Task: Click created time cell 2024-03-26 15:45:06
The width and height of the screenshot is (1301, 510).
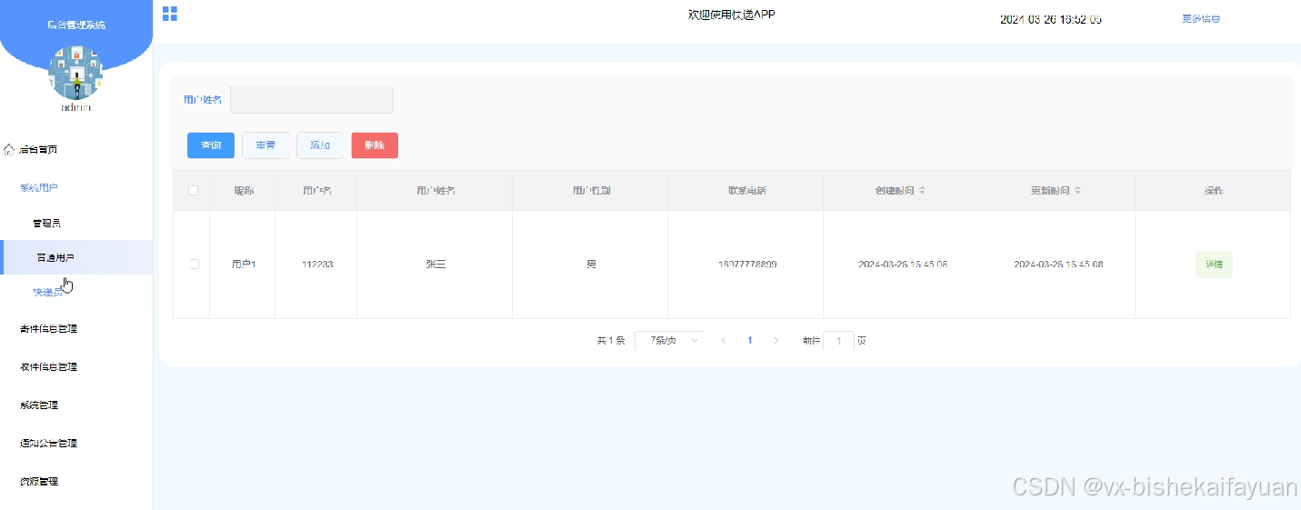Action: pyautogui.click(x=903, y=265)
